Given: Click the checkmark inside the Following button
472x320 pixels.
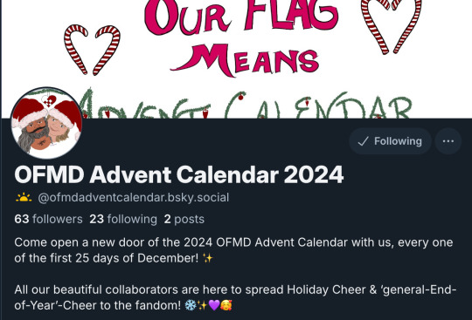Looking at the screenshot, I should 363,141.
